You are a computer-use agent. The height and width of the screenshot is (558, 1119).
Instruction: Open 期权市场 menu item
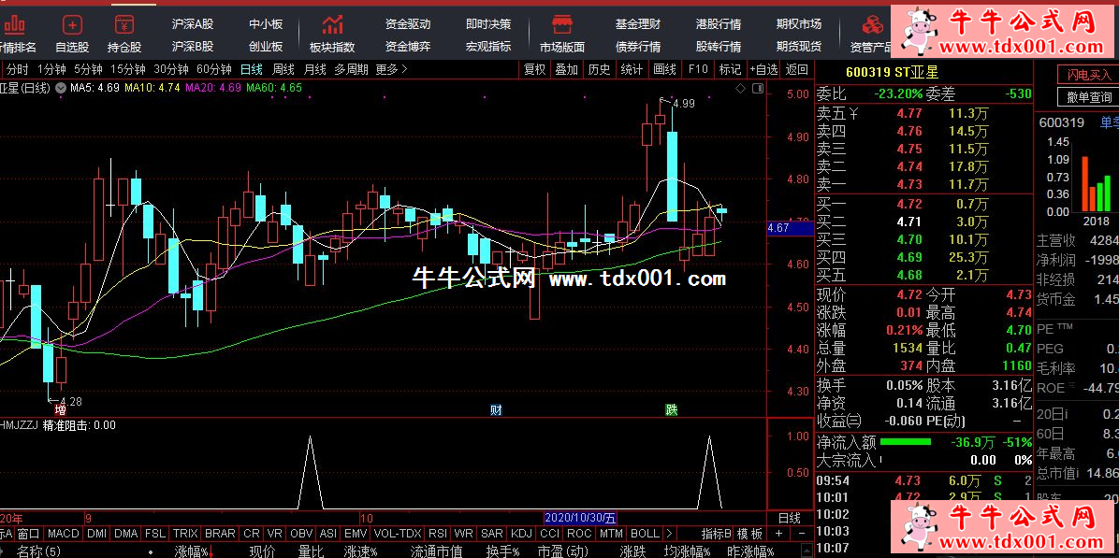799,23
